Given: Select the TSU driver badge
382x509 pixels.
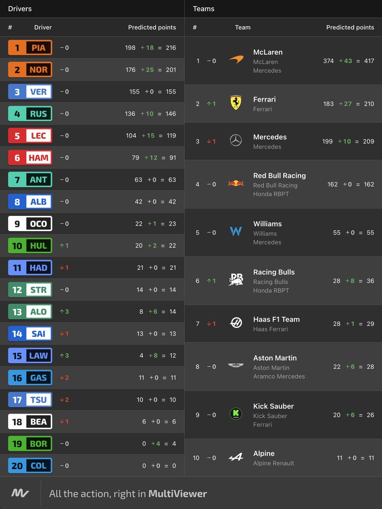Looking at the screenshot, I should click(x=30, y=400).
